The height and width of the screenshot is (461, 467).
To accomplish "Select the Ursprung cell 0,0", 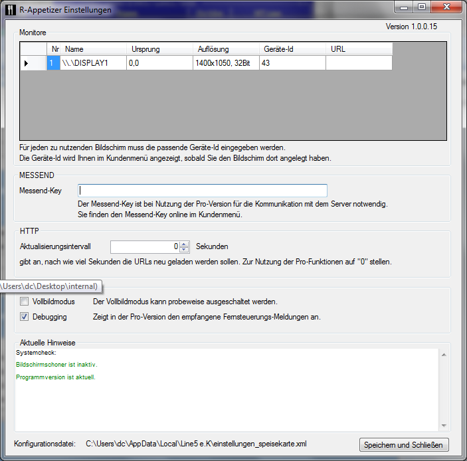I will (x=159, y=63).
